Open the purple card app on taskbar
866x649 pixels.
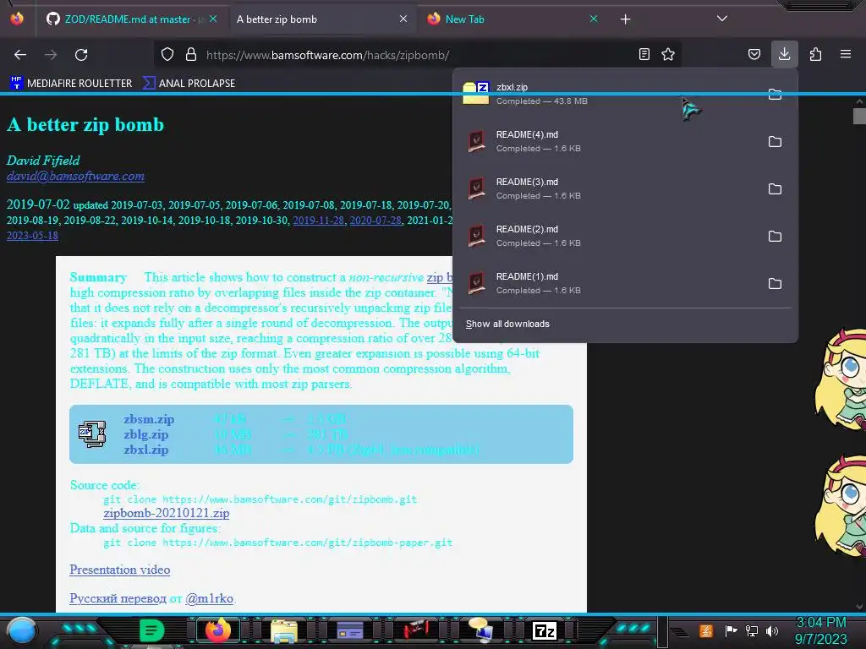point(349,630)
